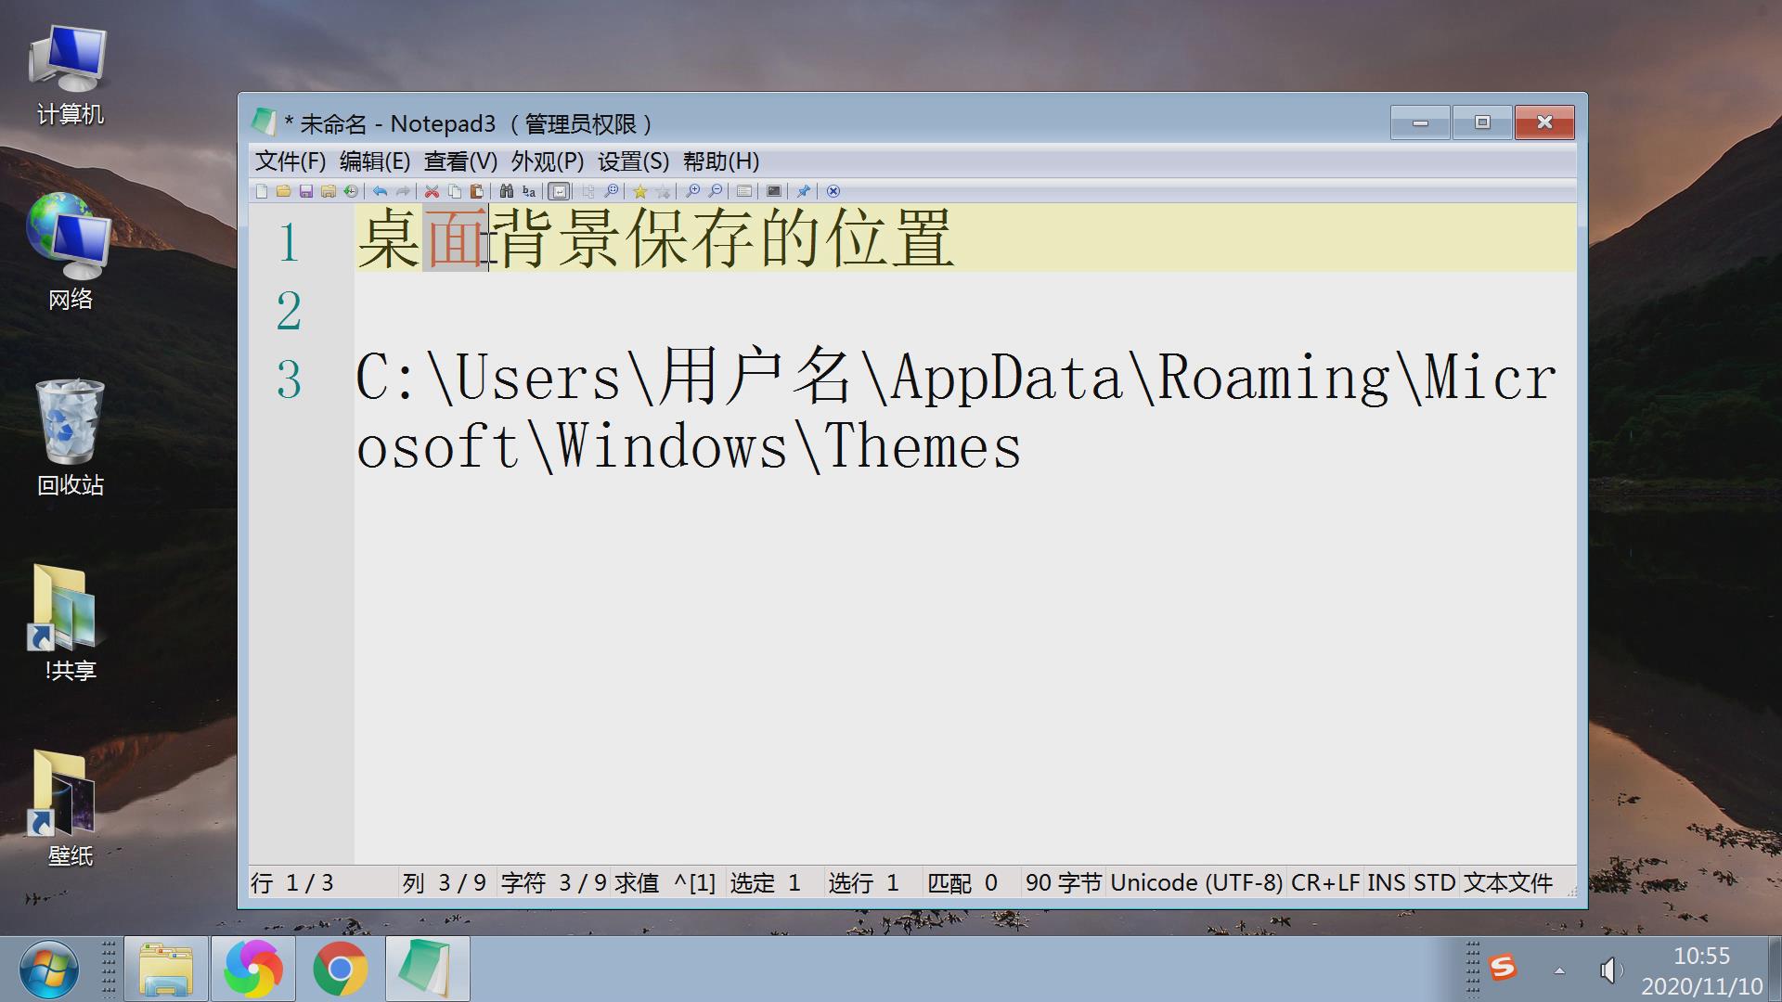Open the 文件(F) menu
The height and width of the screenshot is (1002, 1782).
291,161
